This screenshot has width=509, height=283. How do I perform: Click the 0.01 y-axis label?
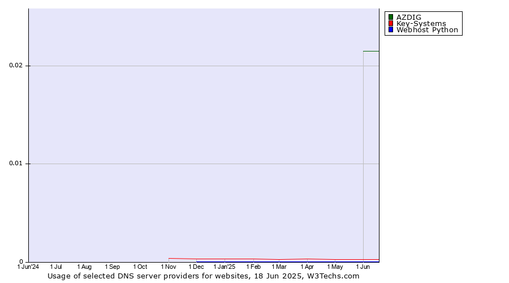click(16, 163)
